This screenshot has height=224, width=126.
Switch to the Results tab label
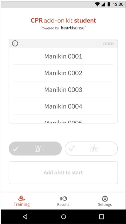tap(63, 205)
